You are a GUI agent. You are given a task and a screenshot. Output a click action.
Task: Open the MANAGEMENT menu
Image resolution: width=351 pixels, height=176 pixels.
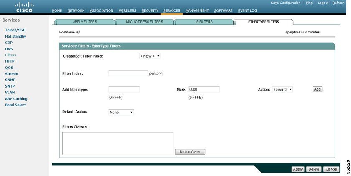tap(197, 10)
